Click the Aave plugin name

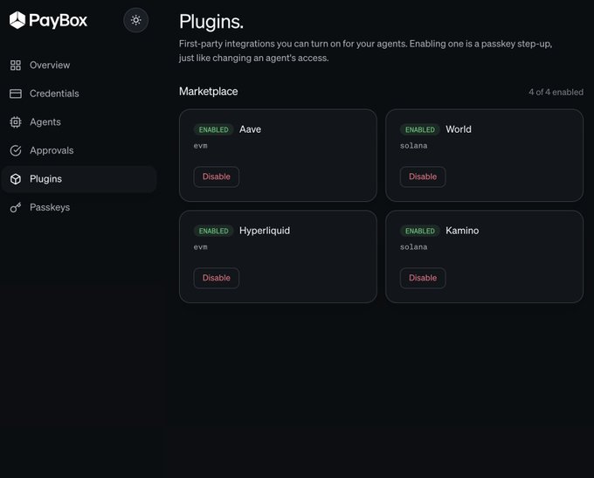(x=250, y=129)
